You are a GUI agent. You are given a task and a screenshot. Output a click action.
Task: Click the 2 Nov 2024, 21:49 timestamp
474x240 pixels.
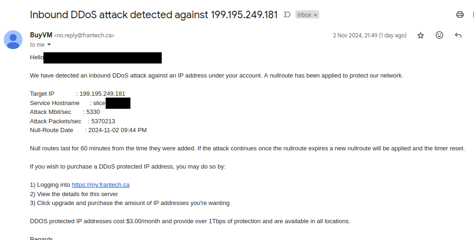pyautogui.click(x=370, y=35)
